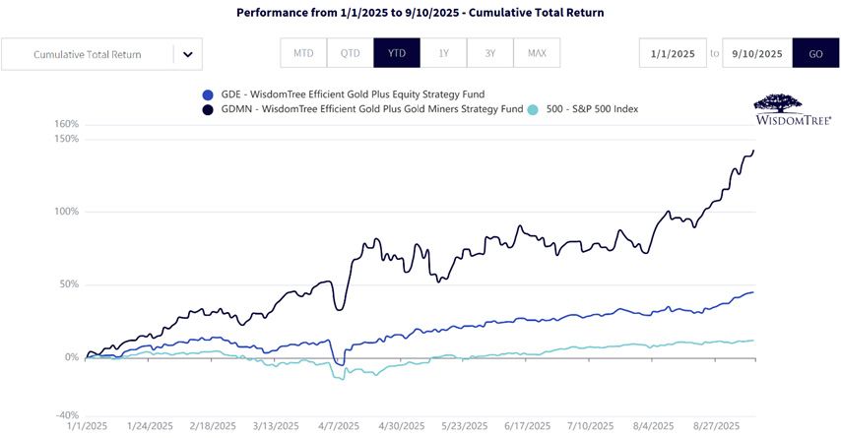841x438 pixels.
Task: Click the start date field 1/1/2025
Action: click(x=673, y=53)
